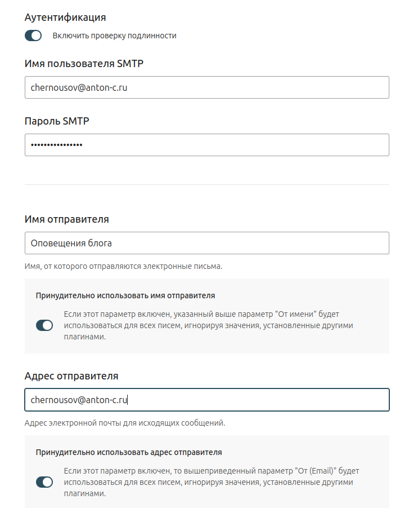Click 'Принудительно использовать адрес отправителя' title

pos(129,452)
